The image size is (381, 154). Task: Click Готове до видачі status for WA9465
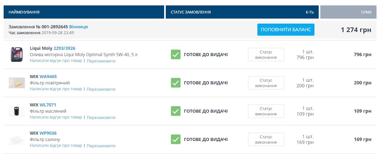pyautogui.click(x=206, y=83)
